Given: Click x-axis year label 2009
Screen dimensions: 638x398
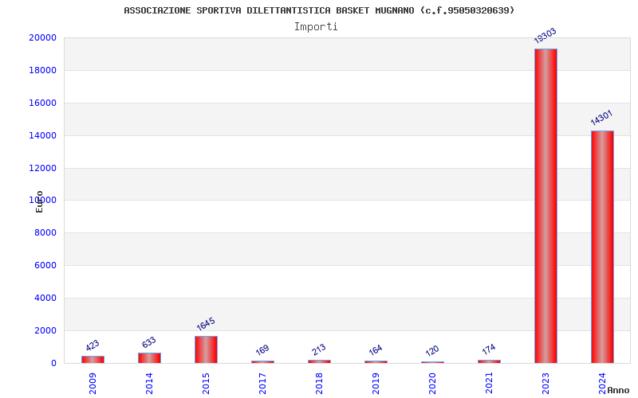Looking at the screenshot, I should tap(93, 384).
